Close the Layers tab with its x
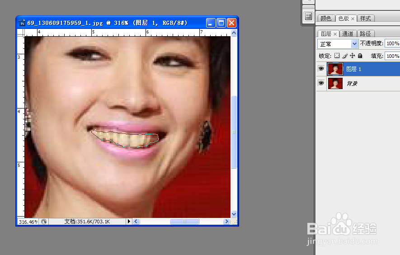Image resolution: width=400 pixels, height=255 pixels. coord(335,34)
